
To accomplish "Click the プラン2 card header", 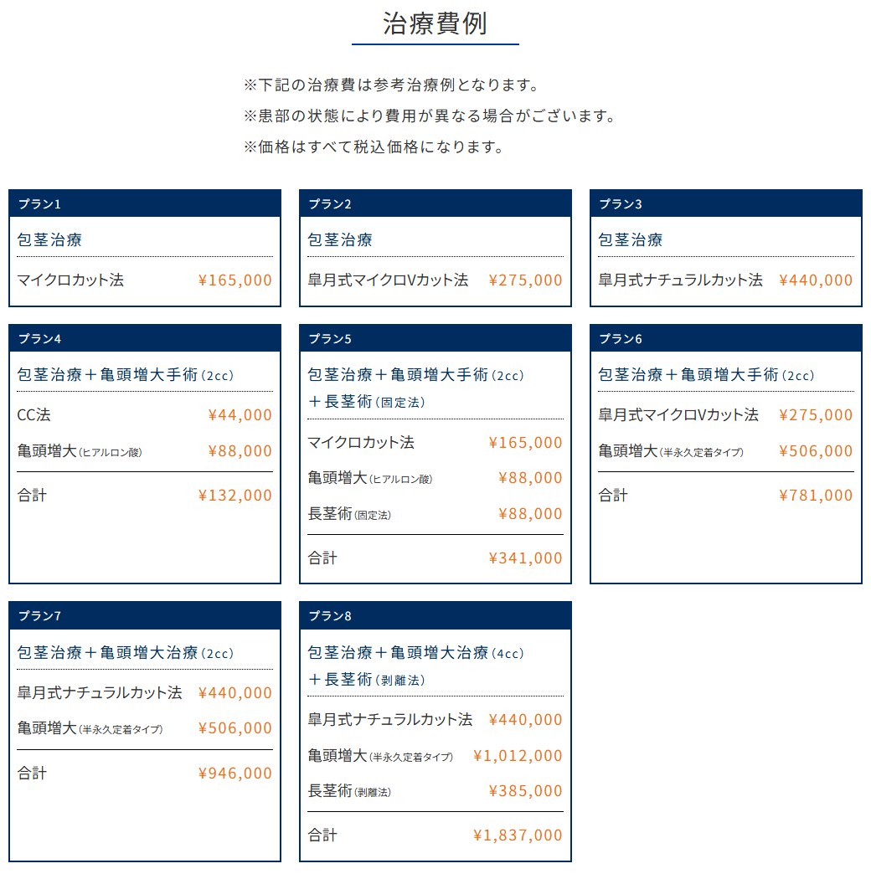I will click(435, 203).
